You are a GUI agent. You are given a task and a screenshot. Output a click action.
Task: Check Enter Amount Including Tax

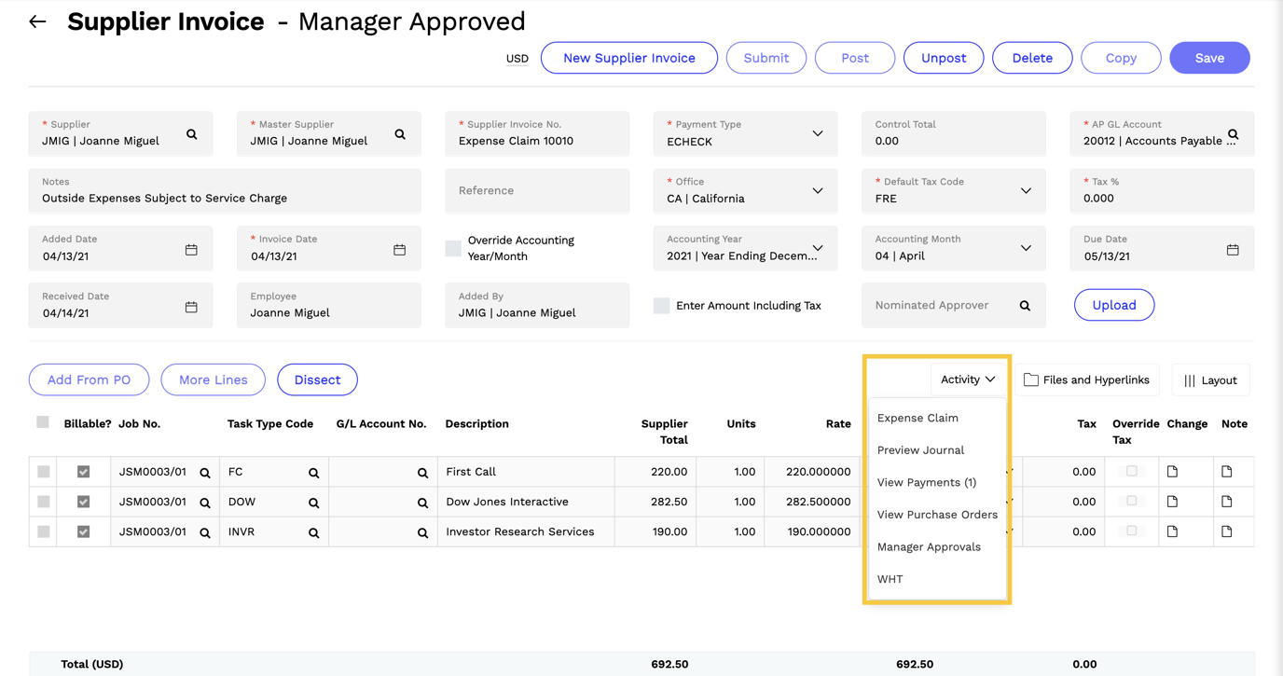[x=662, y=305]
